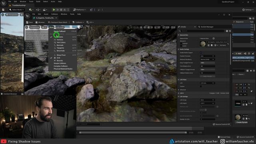Viewport: 256px width, 144px height.
Task: Open Details panel settings gear
Action: click(230, 31)
